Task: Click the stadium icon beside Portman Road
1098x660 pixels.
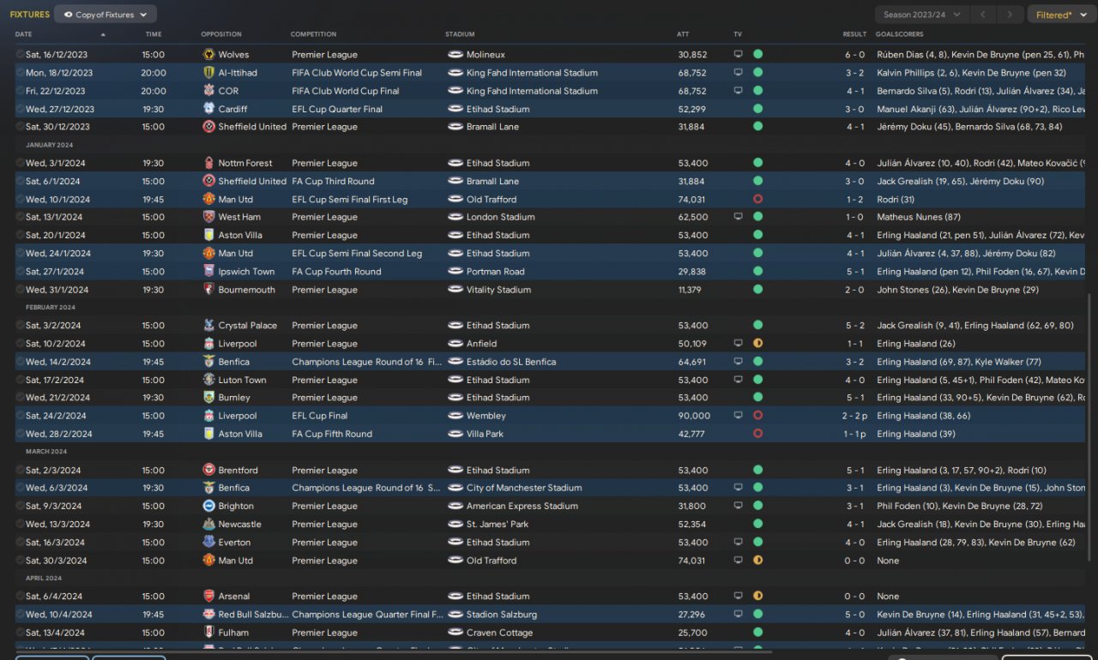Action: point(455,272)
